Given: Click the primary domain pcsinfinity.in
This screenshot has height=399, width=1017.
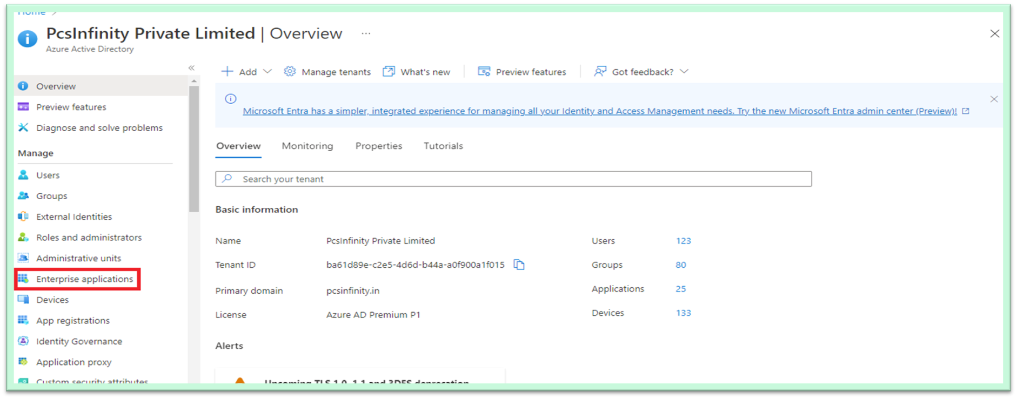Looking at the screenshot, I should [352, 290].
